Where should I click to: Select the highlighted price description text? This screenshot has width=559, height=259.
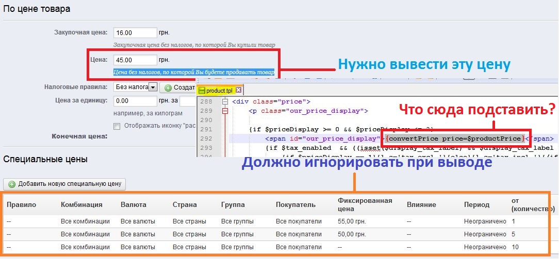pyautogui.click(x=194, y=72)
